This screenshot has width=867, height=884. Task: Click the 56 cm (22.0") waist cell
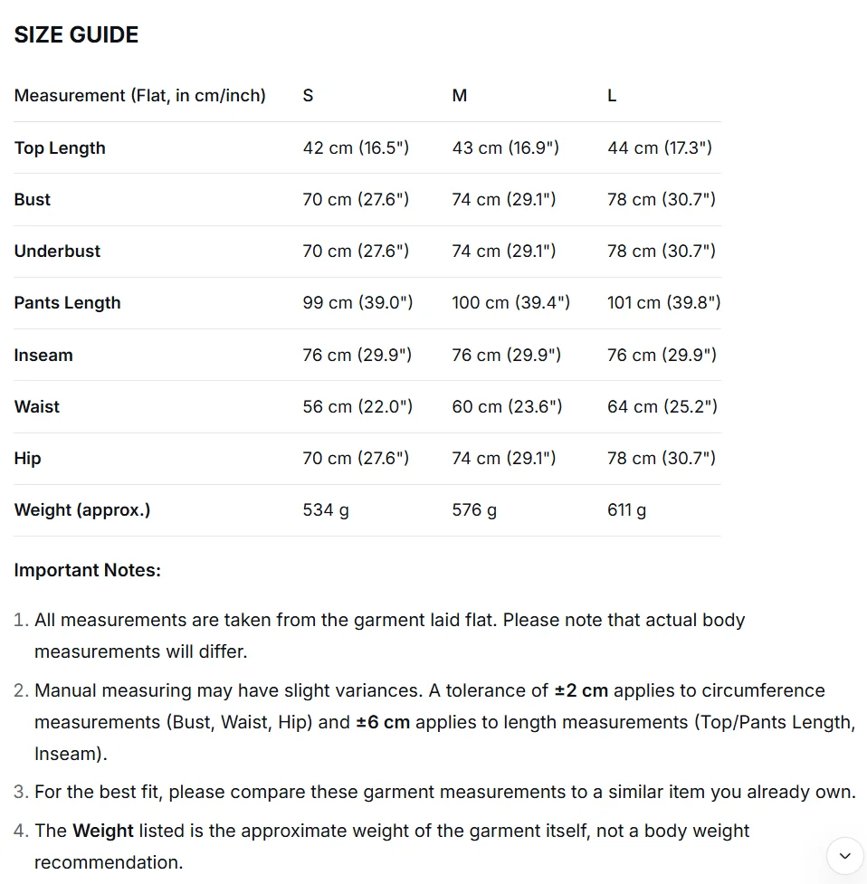[357, 406]
